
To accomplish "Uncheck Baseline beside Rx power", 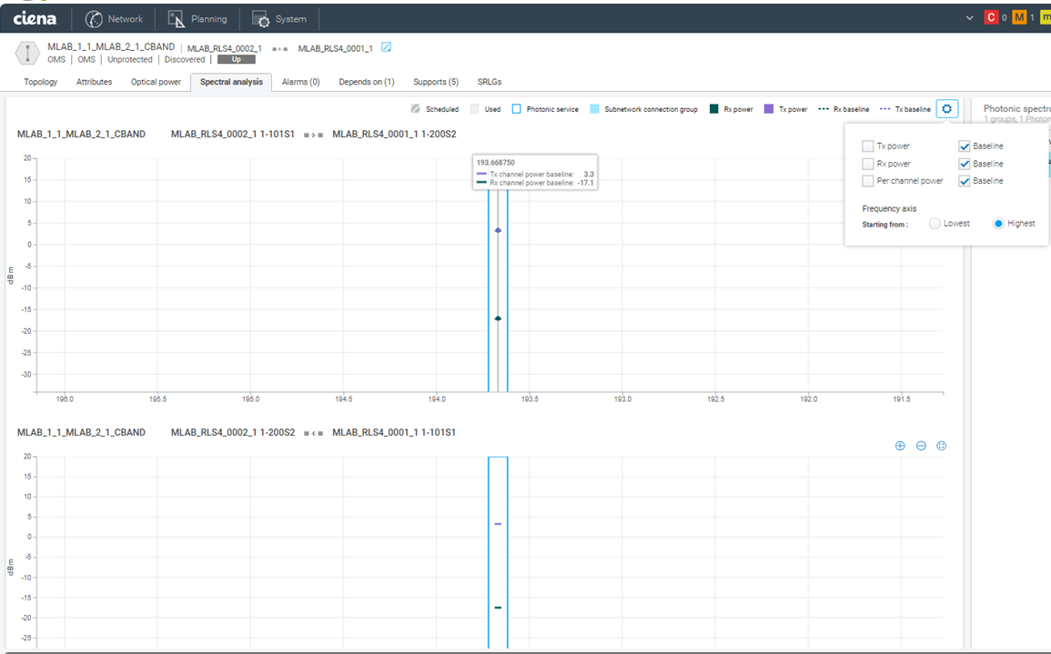I will [x=965, y=164].
